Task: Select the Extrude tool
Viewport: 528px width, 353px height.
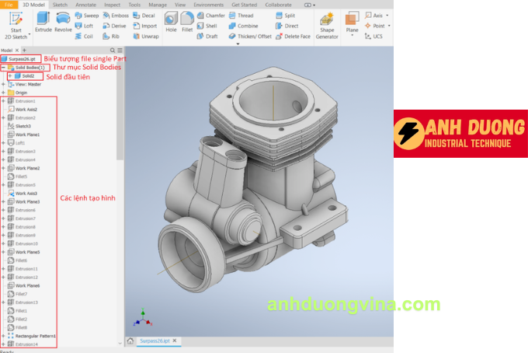Action: pyautogui.click(x=43, y=21)
